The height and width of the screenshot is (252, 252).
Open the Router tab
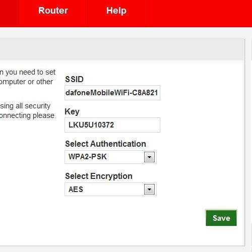(x=53, y=11)
